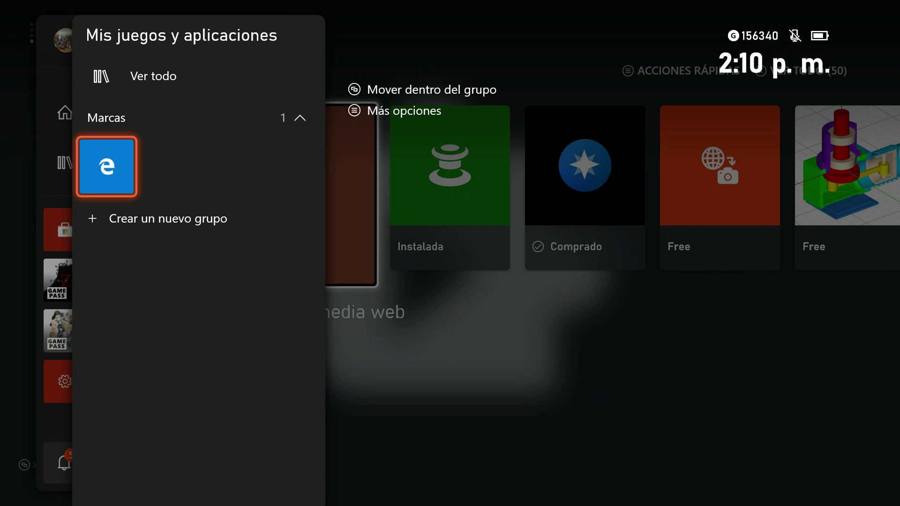Click the battery status icon
The width and height of the screenshot is (900, 506).
819,36
